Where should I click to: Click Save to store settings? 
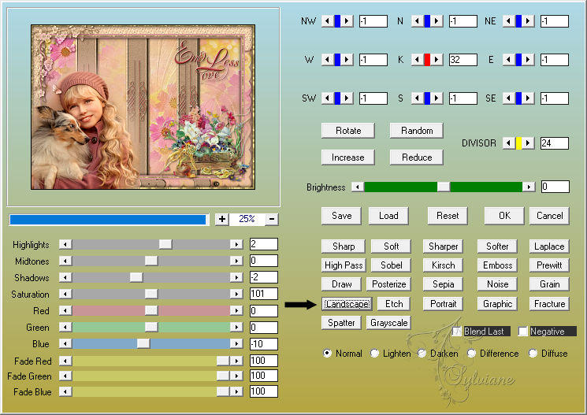(x=341, y=216)
